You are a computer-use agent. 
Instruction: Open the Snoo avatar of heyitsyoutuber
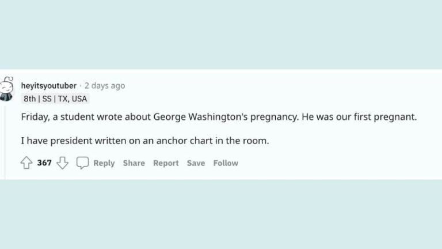click(7, 89)
